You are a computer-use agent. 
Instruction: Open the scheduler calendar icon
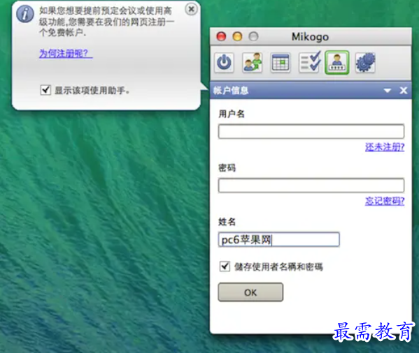pos(280,63)
